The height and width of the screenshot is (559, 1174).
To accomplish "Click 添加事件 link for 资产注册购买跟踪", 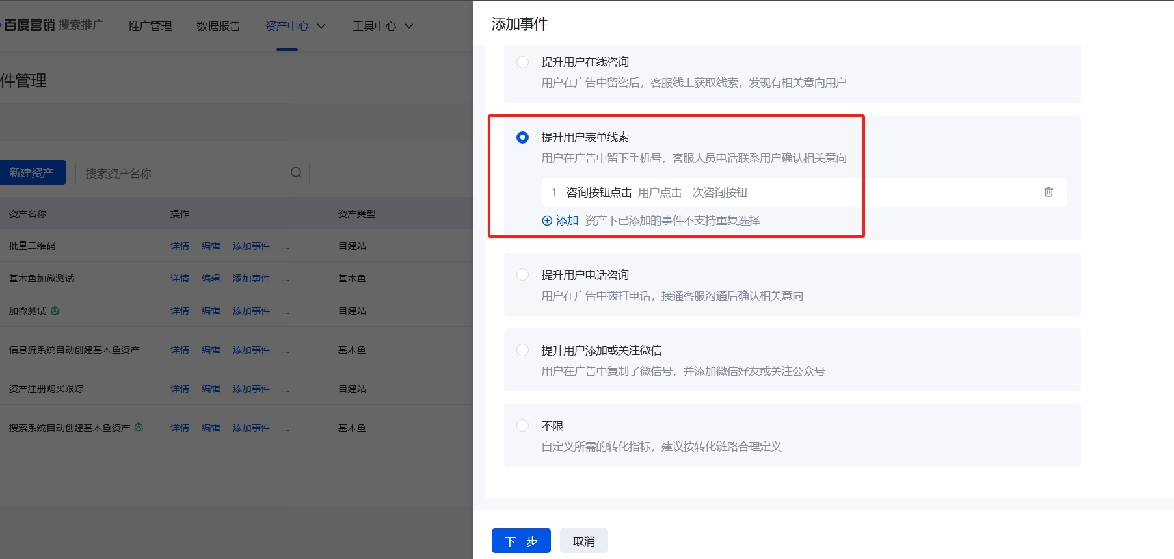I will [251, 389].
